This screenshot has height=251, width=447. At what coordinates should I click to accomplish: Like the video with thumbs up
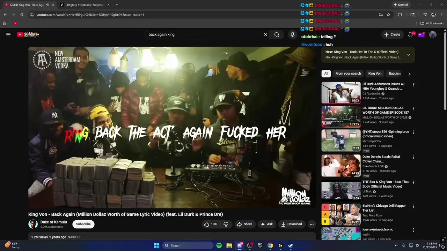[211, 224]
